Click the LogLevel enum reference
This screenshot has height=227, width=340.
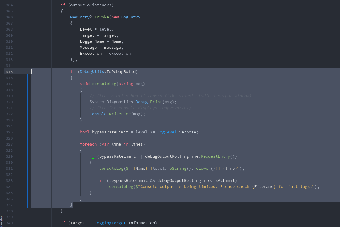click(167, 132)
